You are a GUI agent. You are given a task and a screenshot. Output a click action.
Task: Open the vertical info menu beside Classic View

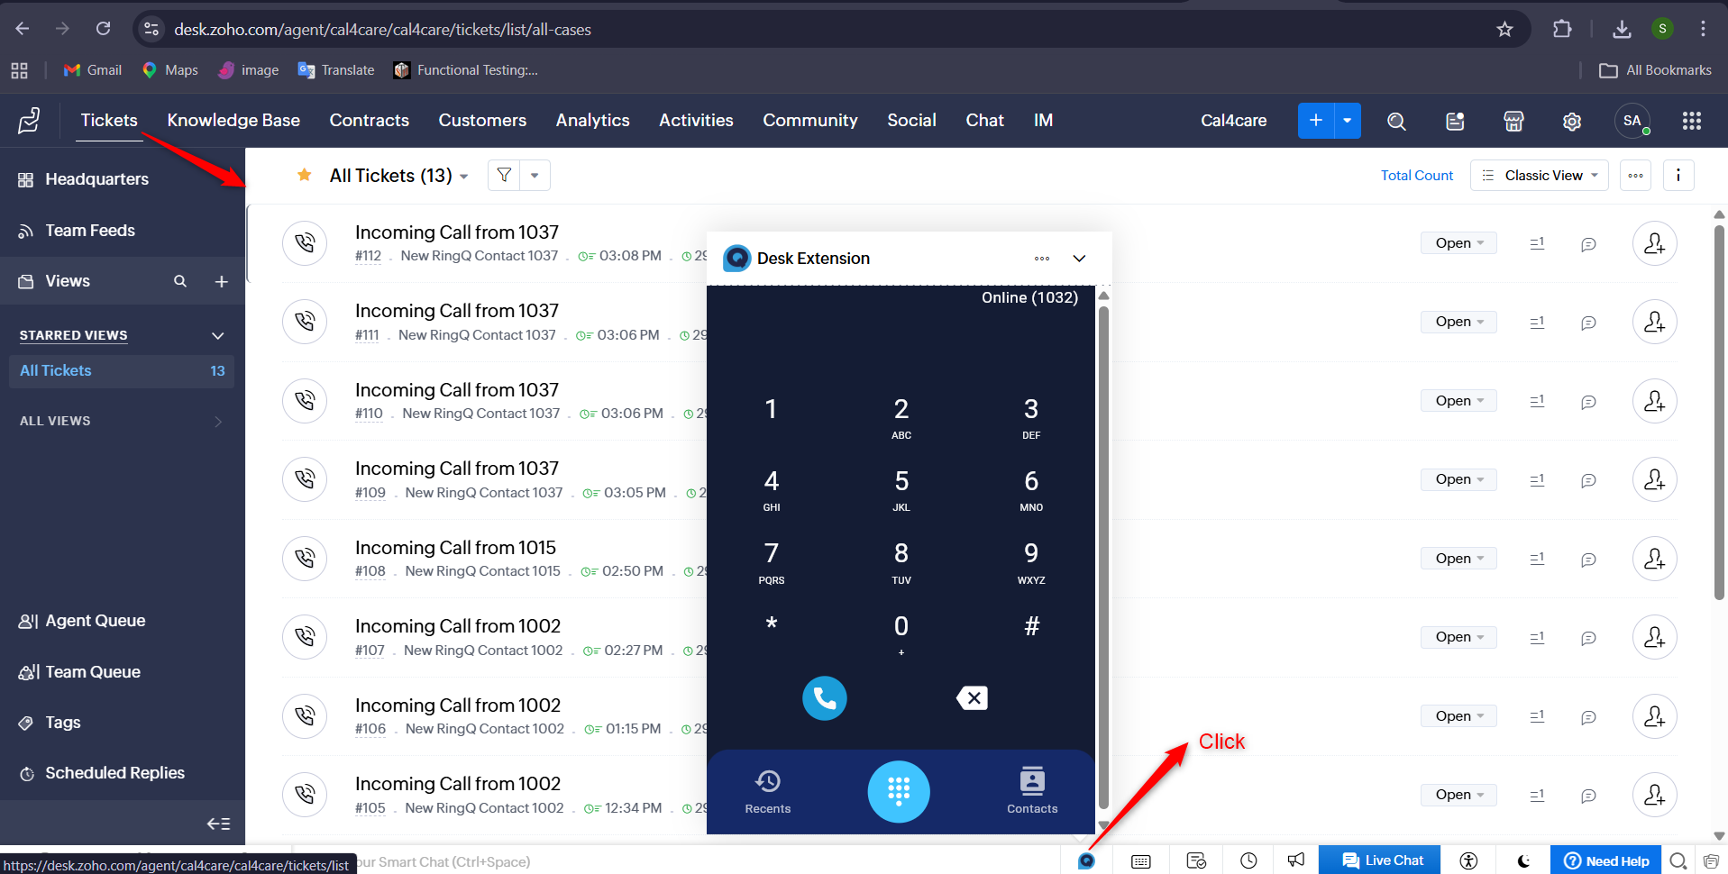pyautogui.click(x=1678, y=175)
